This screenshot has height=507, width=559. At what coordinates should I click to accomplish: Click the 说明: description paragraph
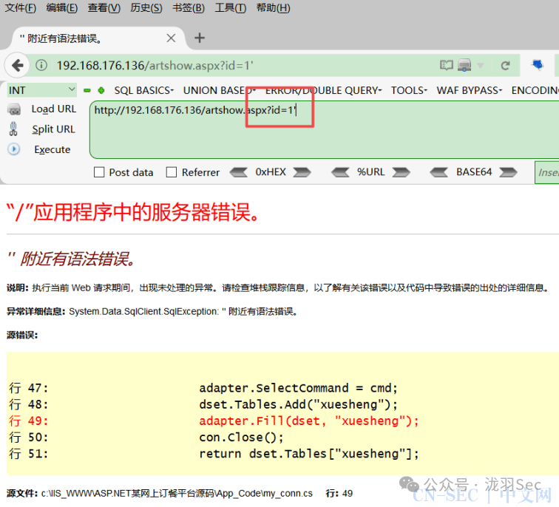(x=278, y=287)
